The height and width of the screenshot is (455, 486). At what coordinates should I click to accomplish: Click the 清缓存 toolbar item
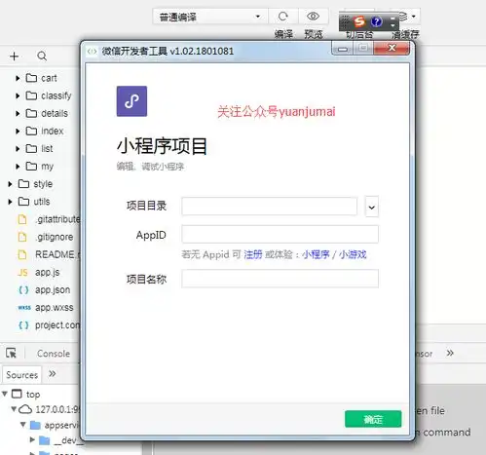[x=406, y=34]
